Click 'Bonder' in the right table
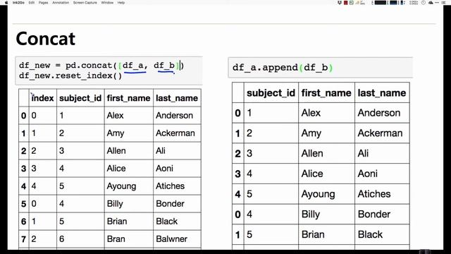The width and height of the screenshot is (451, 254). 374,214
